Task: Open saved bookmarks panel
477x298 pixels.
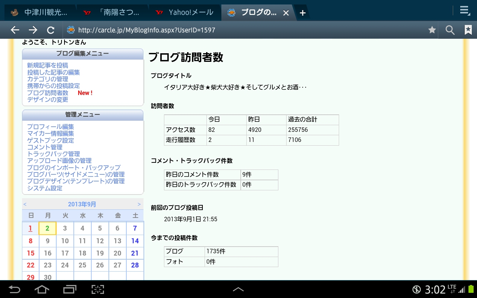Action: coord(467,30)
